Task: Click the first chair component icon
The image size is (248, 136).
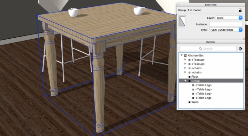Action: (189, 68)
